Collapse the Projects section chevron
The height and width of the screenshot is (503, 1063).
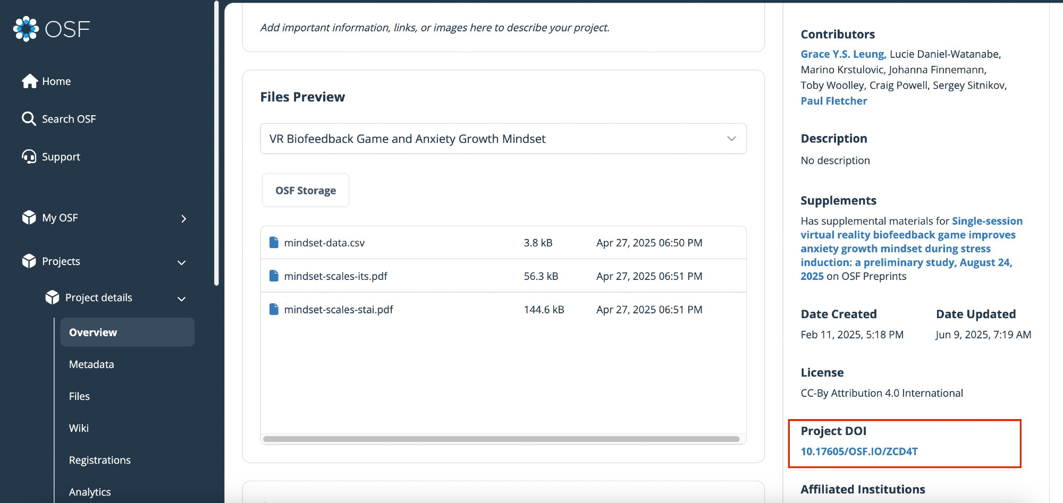tap(182, 262)
